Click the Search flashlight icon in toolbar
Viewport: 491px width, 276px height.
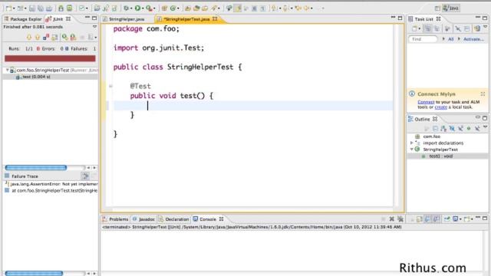(x=214, y=8)
